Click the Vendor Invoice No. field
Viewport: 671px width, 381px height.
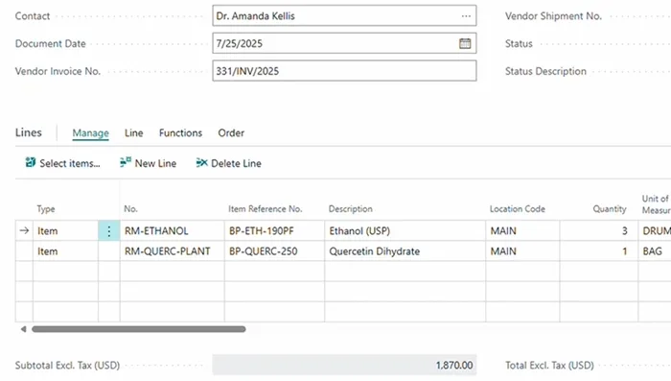344,71
